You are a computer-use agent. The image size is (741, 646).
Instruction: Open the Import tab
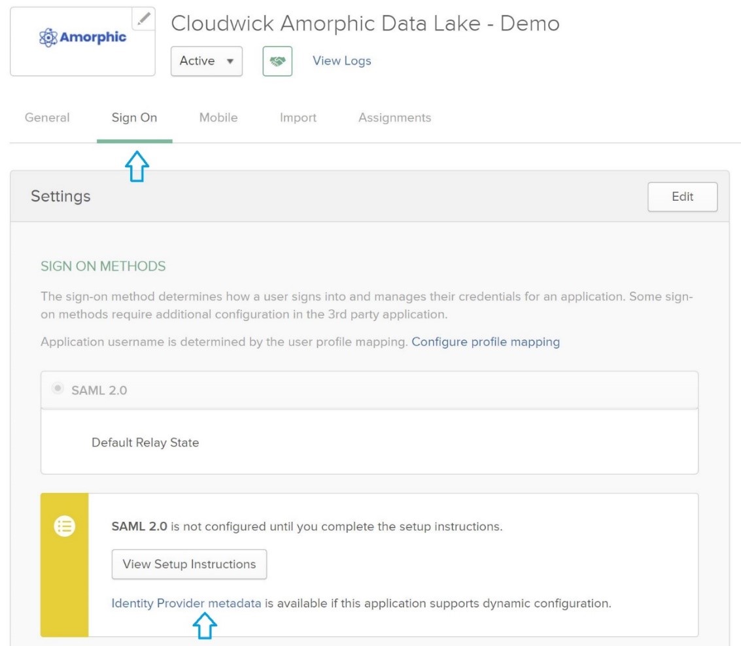click(x=298, y=118)
